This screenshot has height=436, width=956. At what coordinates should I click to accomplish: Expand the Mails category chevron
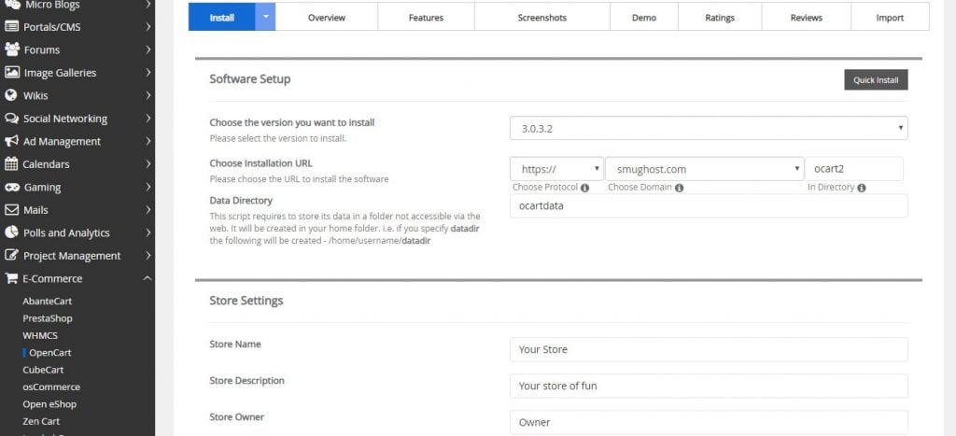click(148, 210)
